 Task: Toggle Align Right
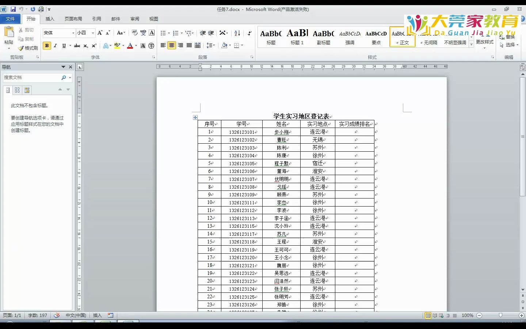coord(180,45)
